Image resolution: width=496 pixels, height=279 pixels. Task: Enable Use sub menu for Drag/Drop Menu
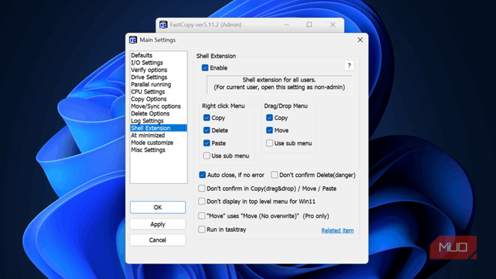point(270,143)
